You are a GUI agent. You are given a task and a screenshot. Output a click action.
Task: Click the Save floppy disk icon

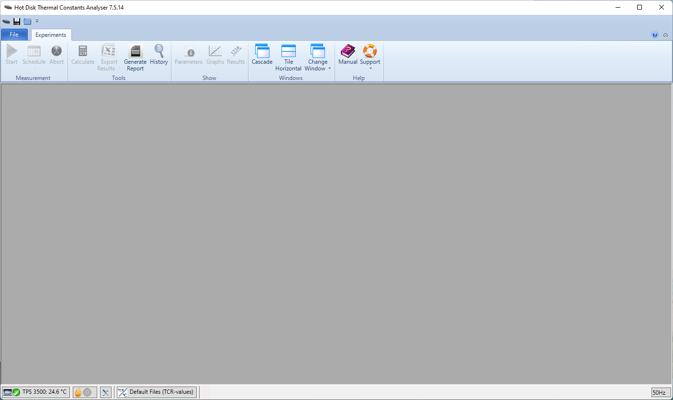(17, 22)
